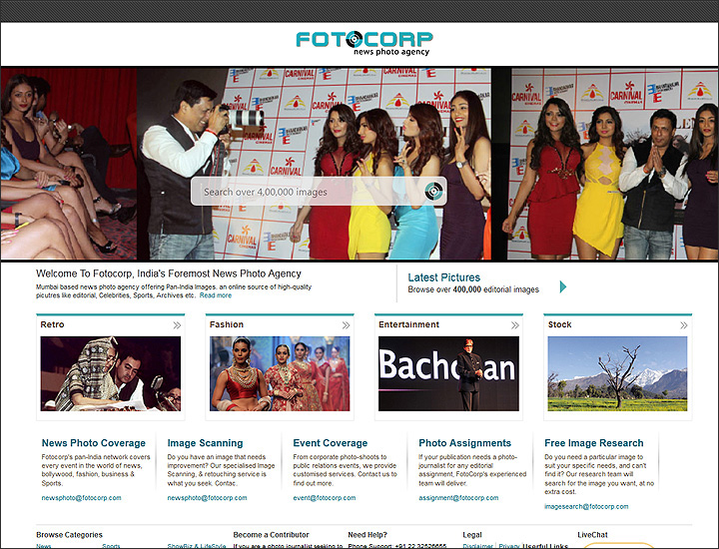Screen dimensions: 719x549
Task: Open the Free Image Research heading
Action: pos(594,443)
